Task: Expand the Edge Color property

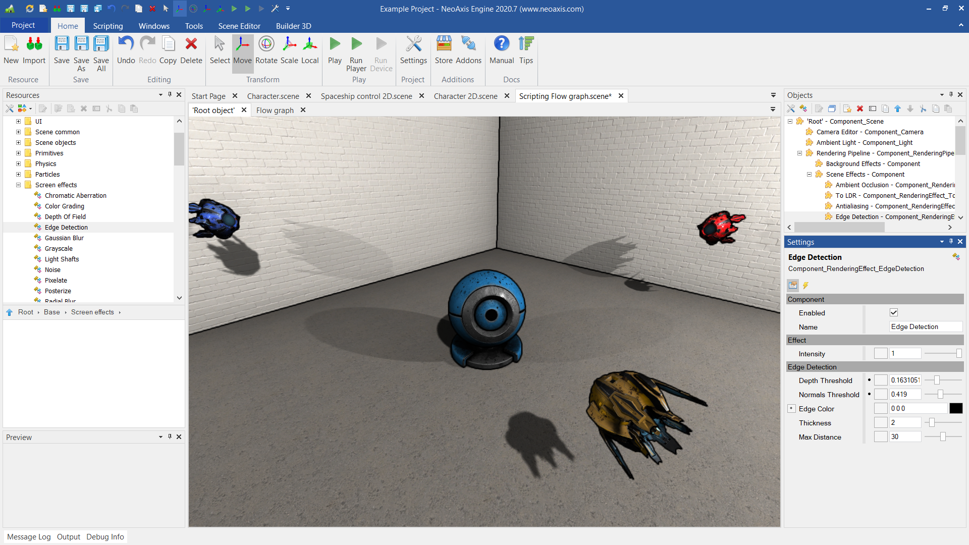Action: point(791,409)
